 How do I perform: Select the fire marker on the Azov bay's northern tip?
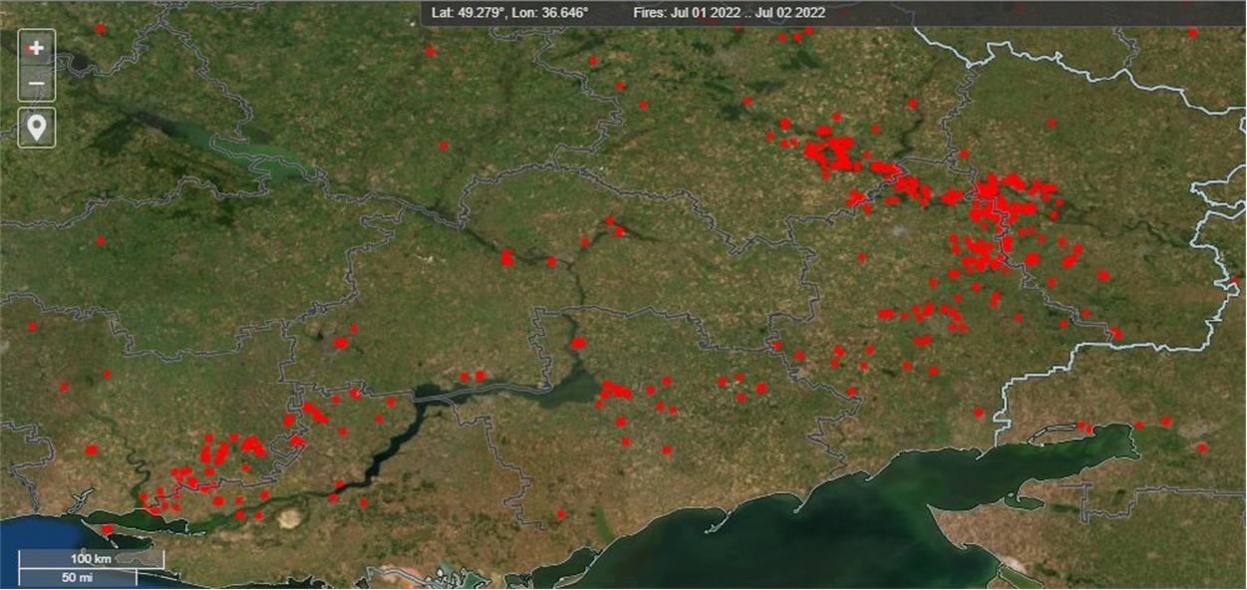tap(1088, 429)
